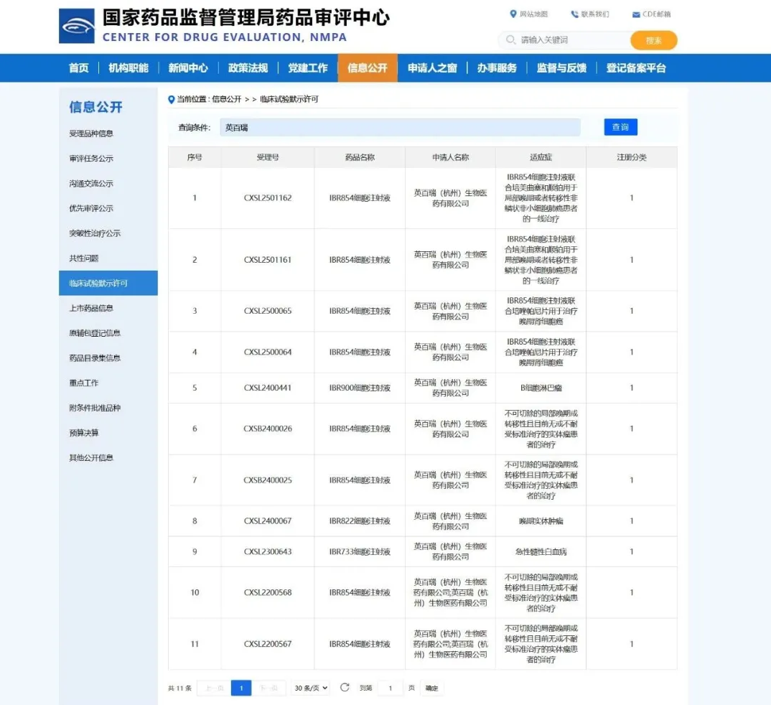Select 突破性治疗公示 in sidebar
The height and width of the screenshot is (705, 771).
pyautogui.click(x=95, y=233)
